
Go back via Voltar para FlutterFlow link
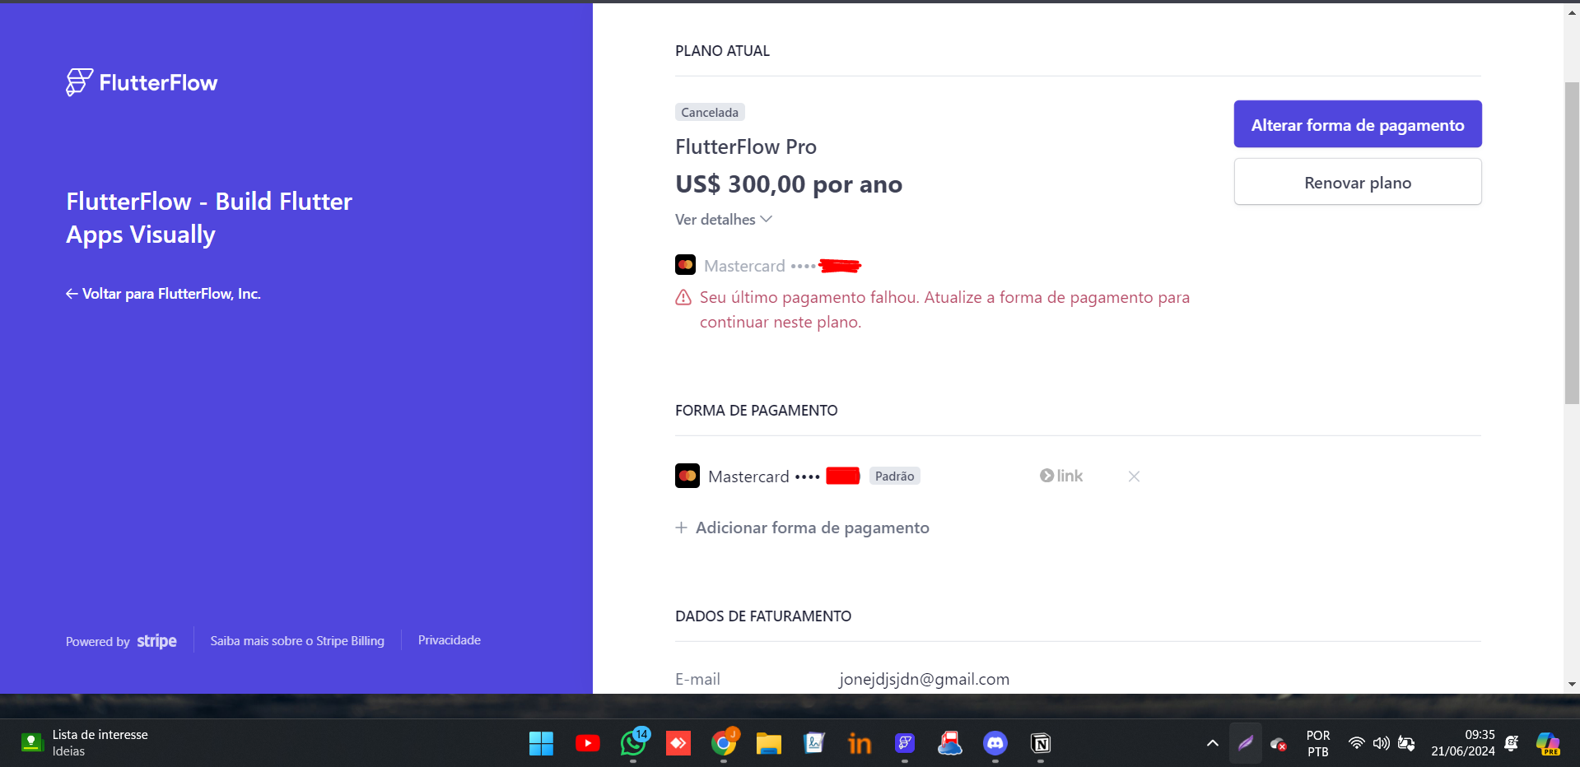coord(163,294)
